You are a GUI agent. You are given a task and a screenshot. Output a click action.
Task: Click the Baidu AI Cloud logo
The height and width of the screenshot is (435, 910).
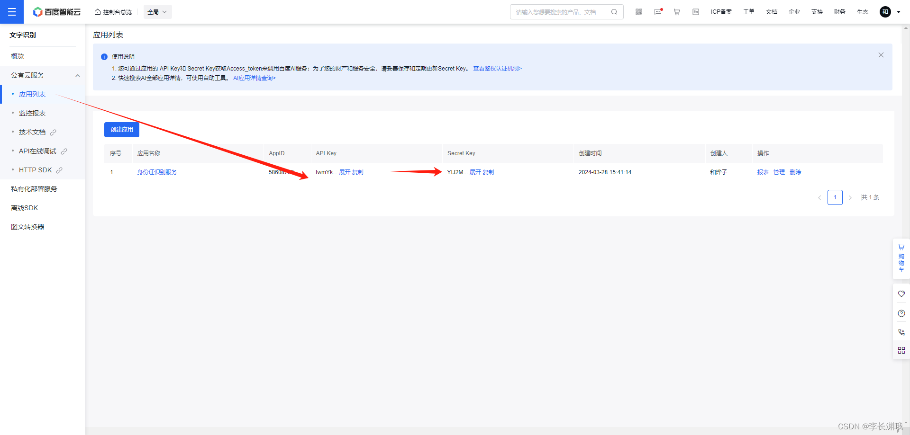coord(57,12)
